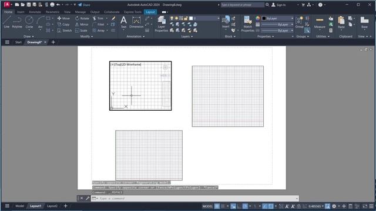
Task: Click the Open file folder icon
Action: tap(23, 5)
